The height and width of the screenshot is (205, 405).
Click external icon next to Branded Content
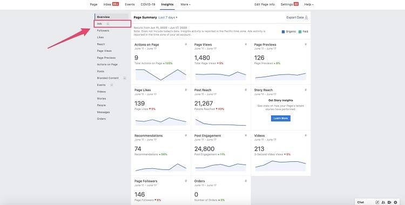pos(125,78)
